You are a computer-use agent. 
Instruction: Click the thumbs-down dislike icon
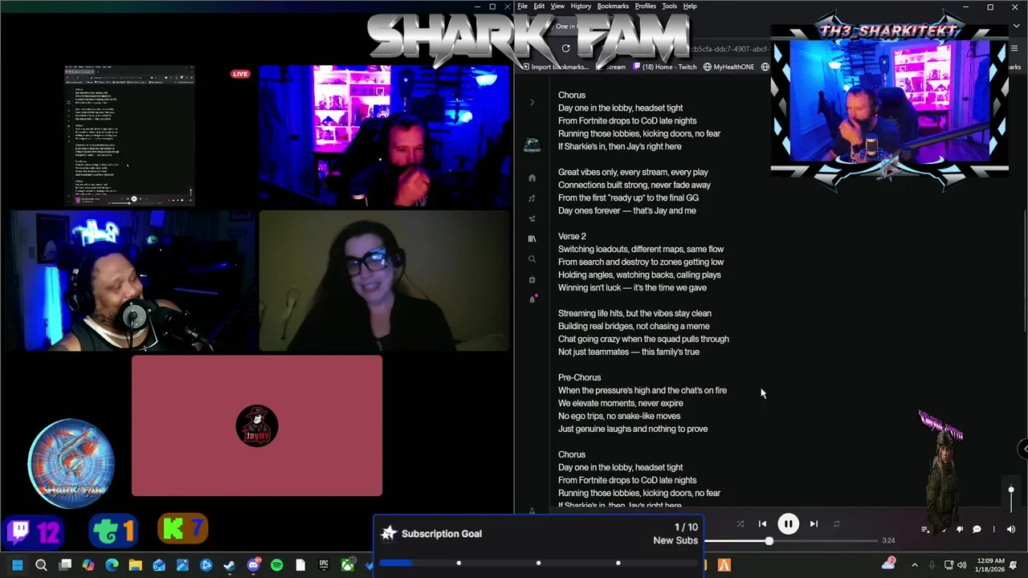point(960,530)
